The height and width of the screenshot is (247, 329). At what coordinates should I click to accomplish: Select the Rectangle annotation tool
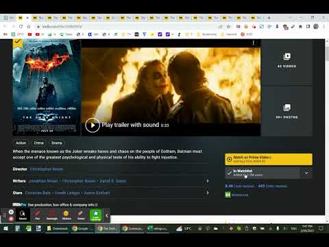(52, 215)
